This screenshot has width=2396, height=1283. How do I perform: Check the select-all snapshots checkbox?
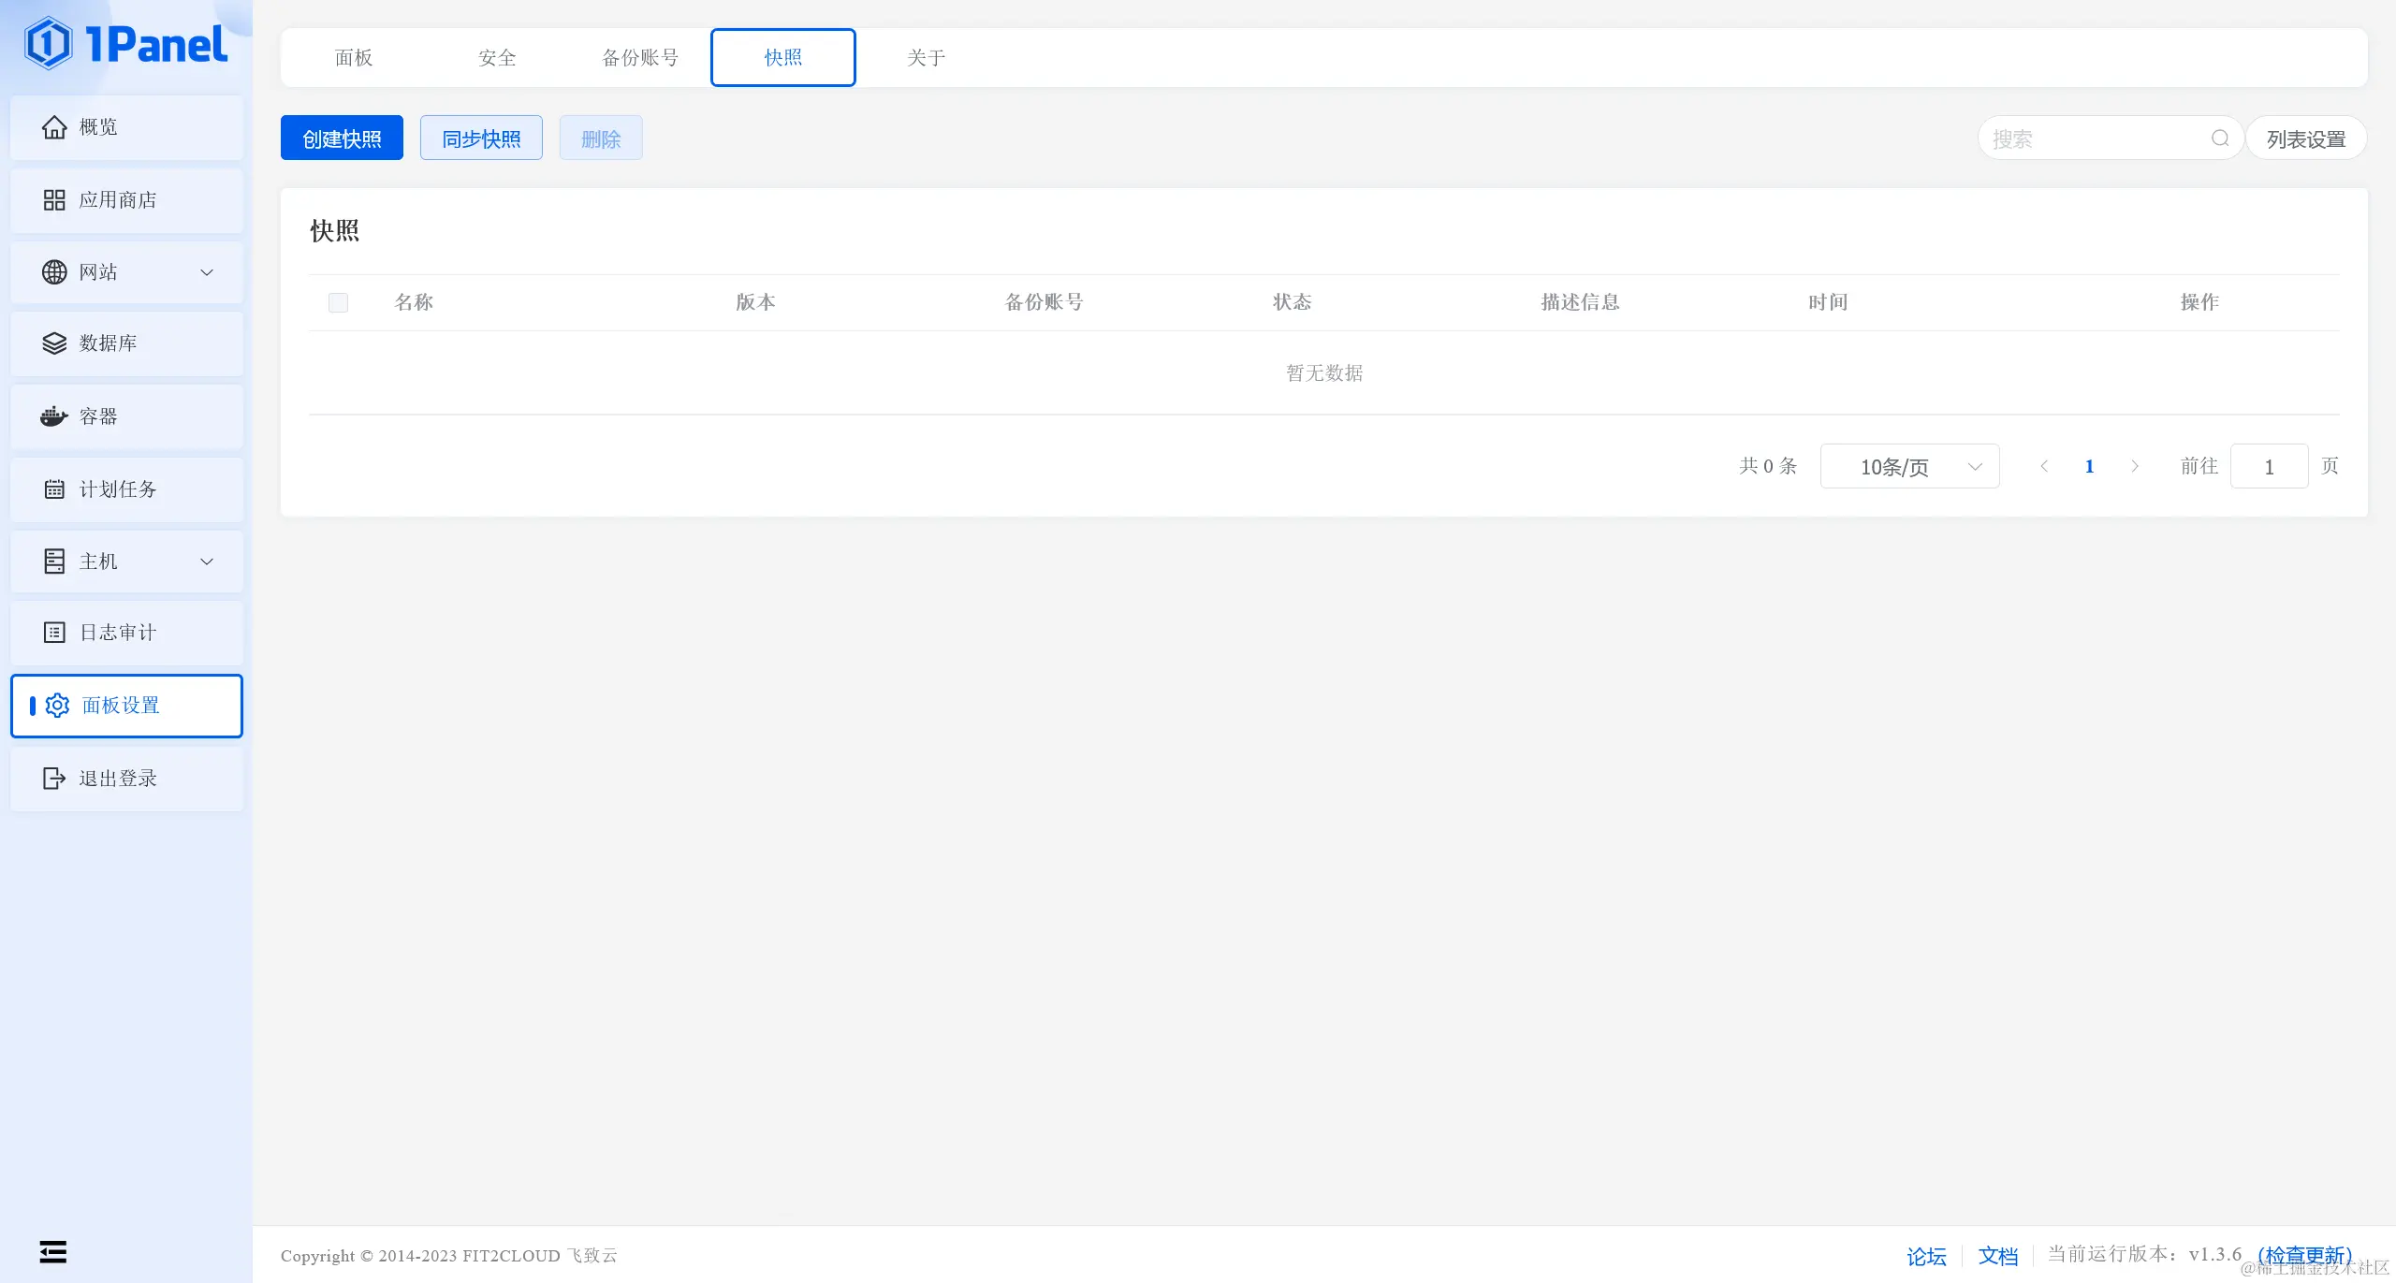[x=338, y=302]
